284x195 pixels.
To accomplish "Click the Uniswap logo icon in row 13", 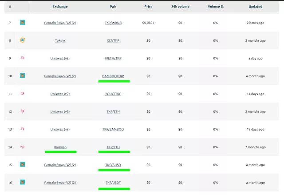I will point(22,129).
